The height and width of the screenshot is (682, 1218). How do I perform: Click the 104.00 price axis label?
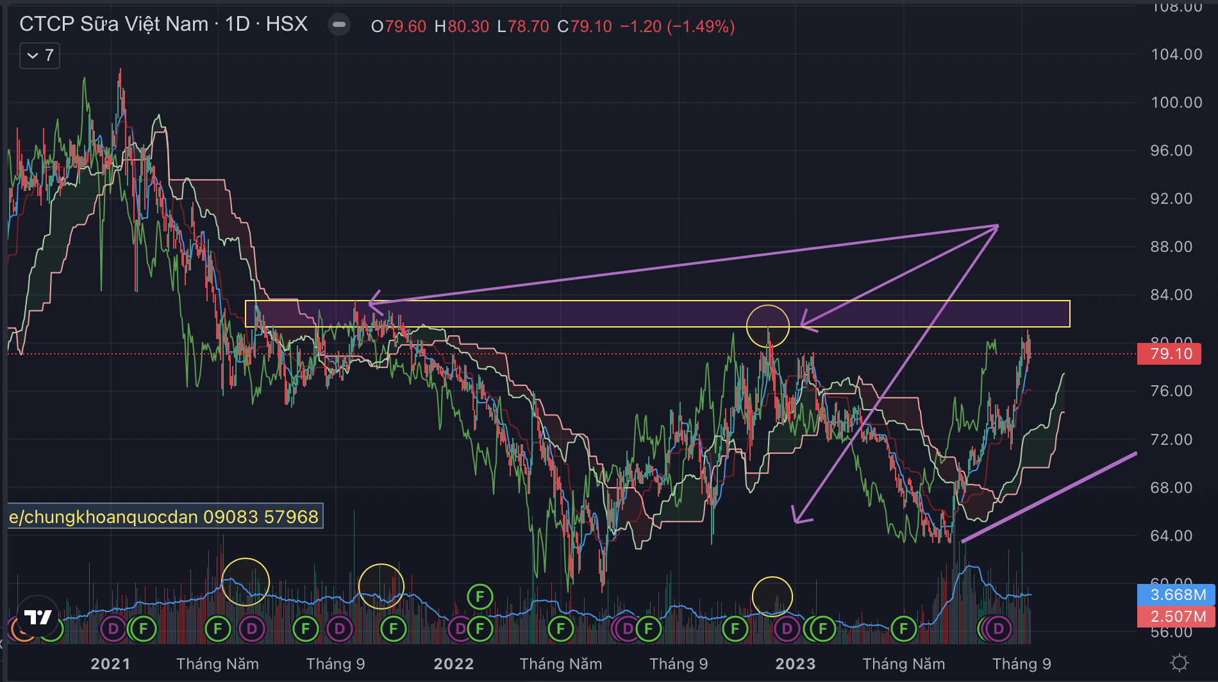[1176, 54]
